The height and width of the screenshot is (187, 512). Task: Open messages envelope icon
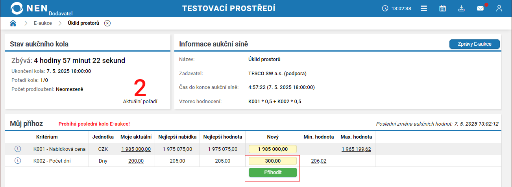480,8
